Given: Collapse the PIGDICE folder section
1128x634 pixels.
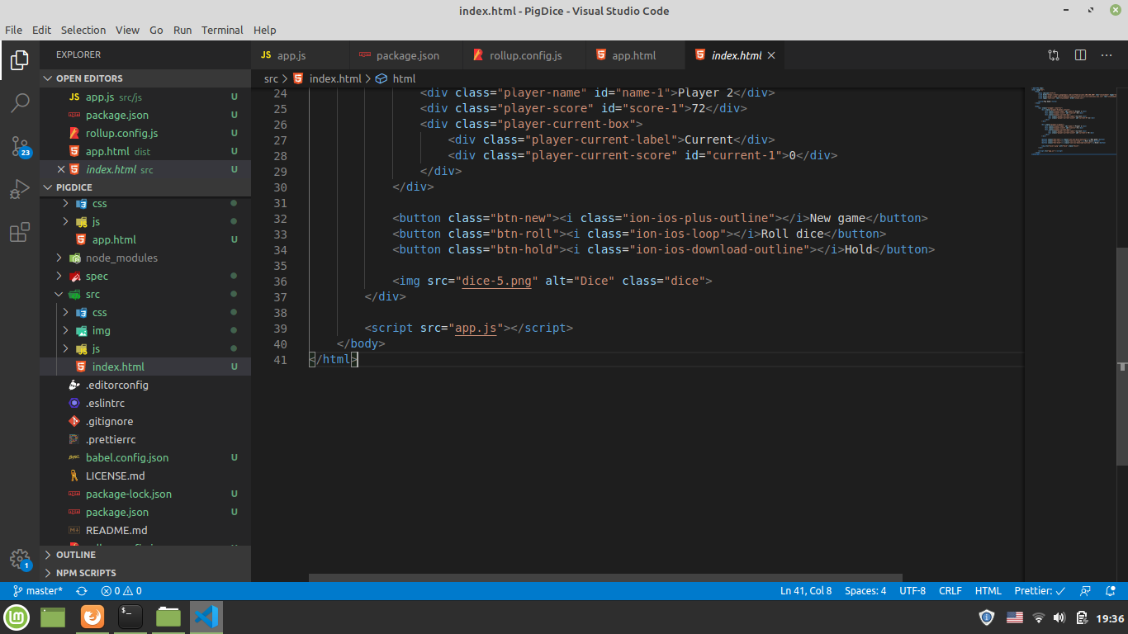Looking at the screenshot, I should (x=145, y=187).
